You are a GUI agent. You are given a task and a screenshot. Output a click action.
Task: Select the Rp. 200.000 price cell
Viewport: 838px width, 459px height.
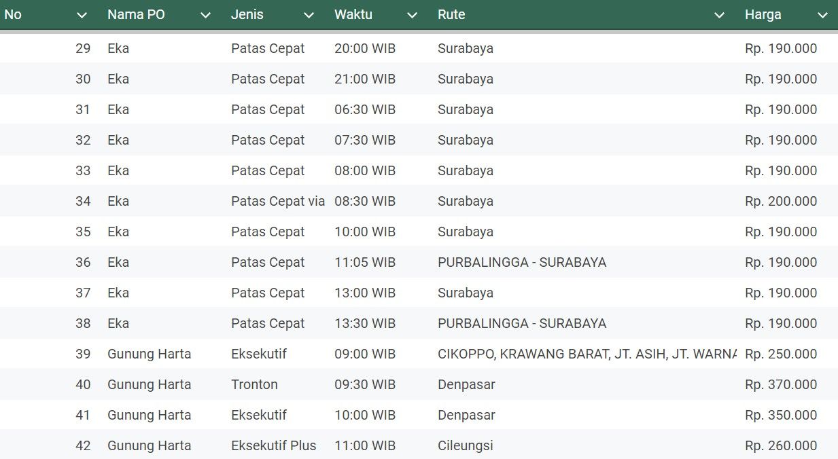pyautogui.click(x=781, y=201)
